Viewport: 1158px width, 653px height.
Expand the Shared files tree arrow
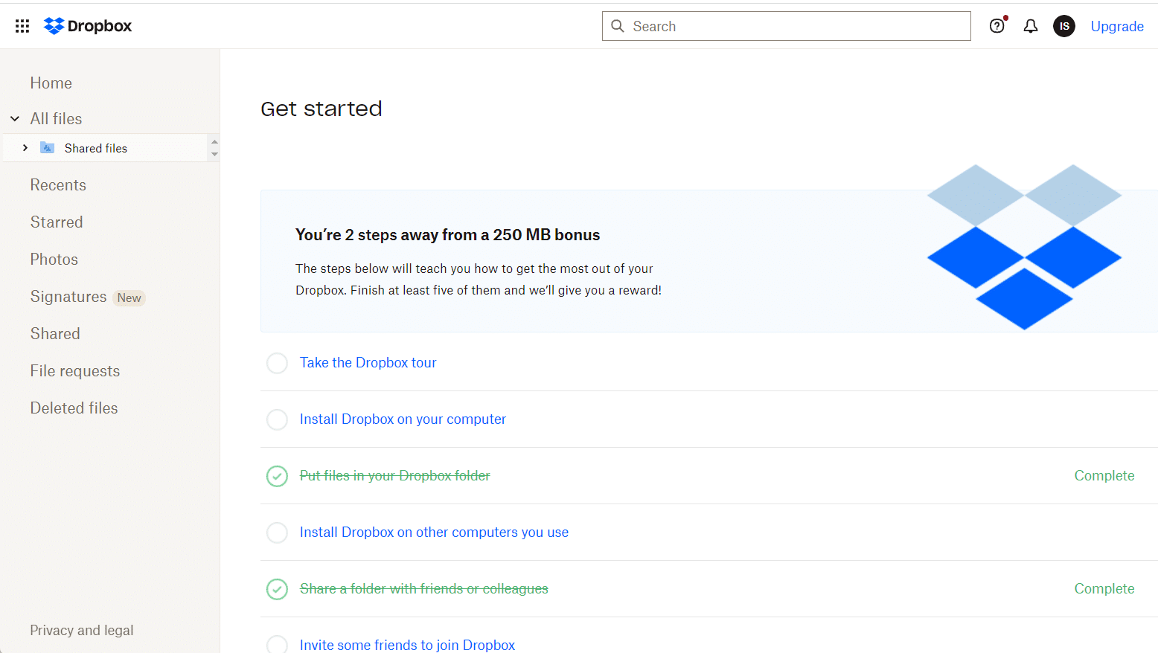pyautogui.click(x=25, y=148)
